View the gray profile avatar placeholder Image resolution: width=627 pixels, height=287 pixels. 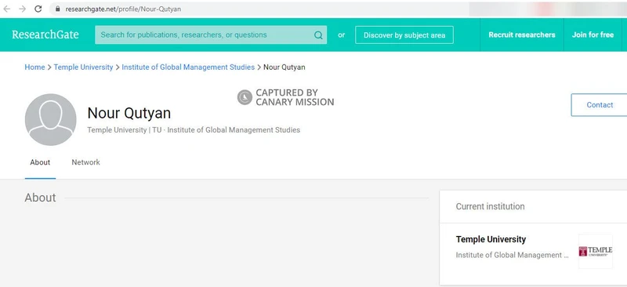[50, 120]
